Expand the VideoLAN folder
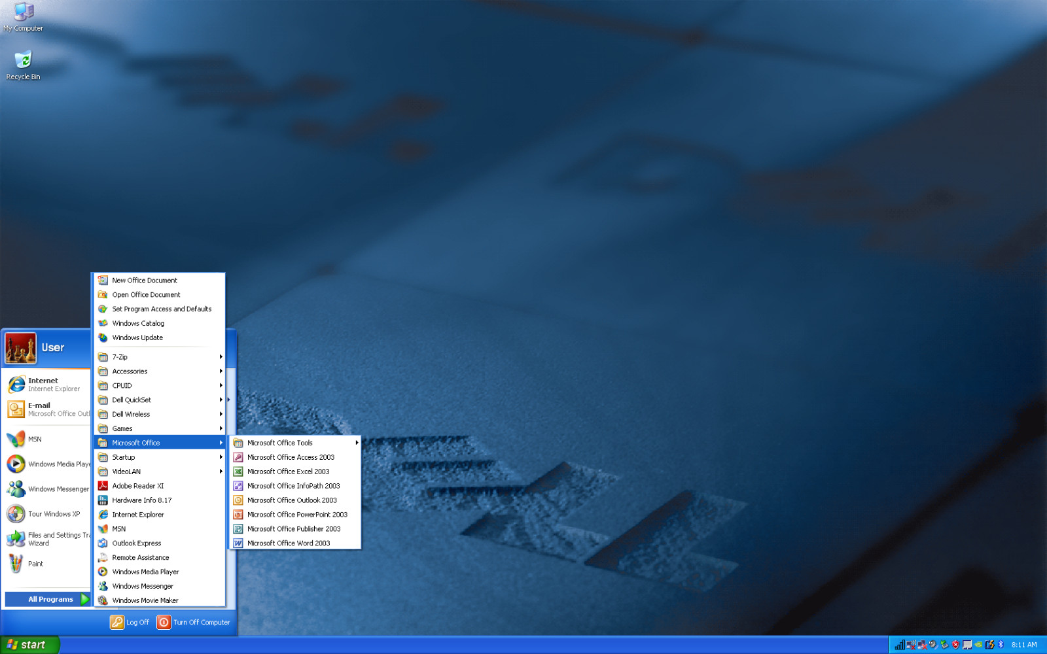Screen dimensions: 1047x654 160,472
